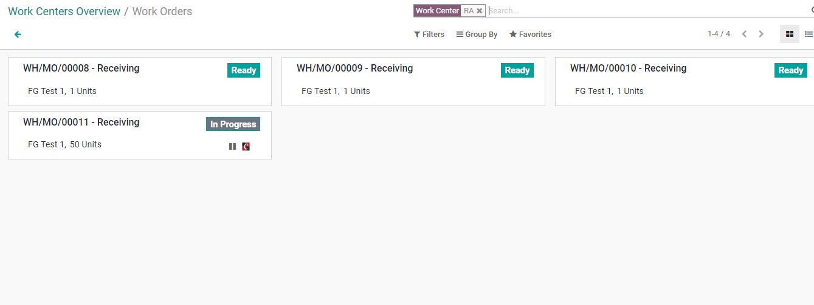Click the Work Center facet label
The image size is (814, 305).
(437, 11)
